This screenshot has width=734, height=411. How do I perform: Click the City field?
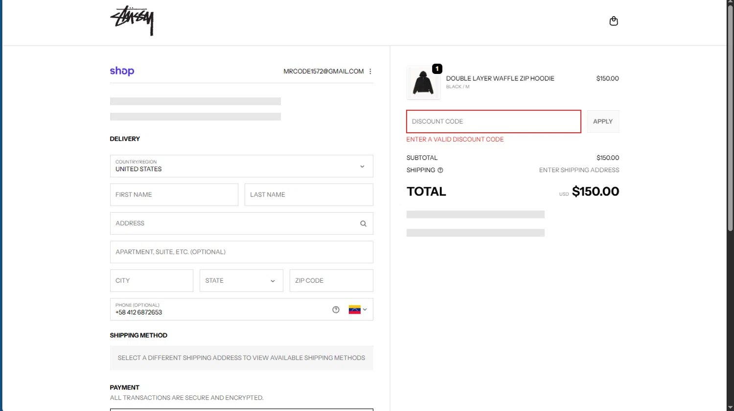(152, 281)
